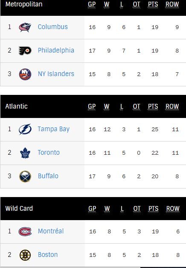Open the Buffalo team link
Viewport: 186px width, 268px height.
tap(48, 176)
